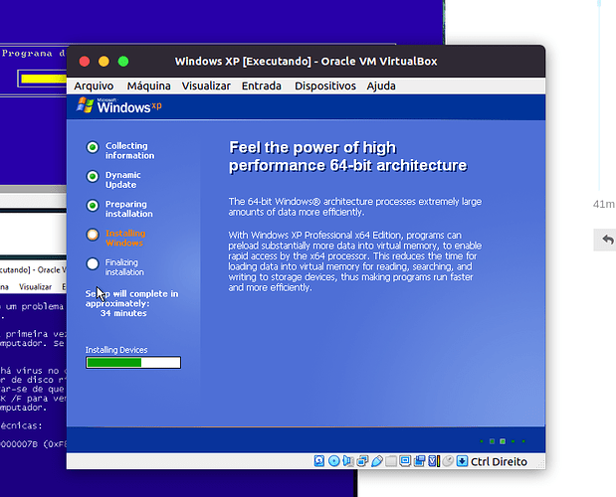
Task: Click the network adapters indicator icon
Action: (x=362, y=461)
